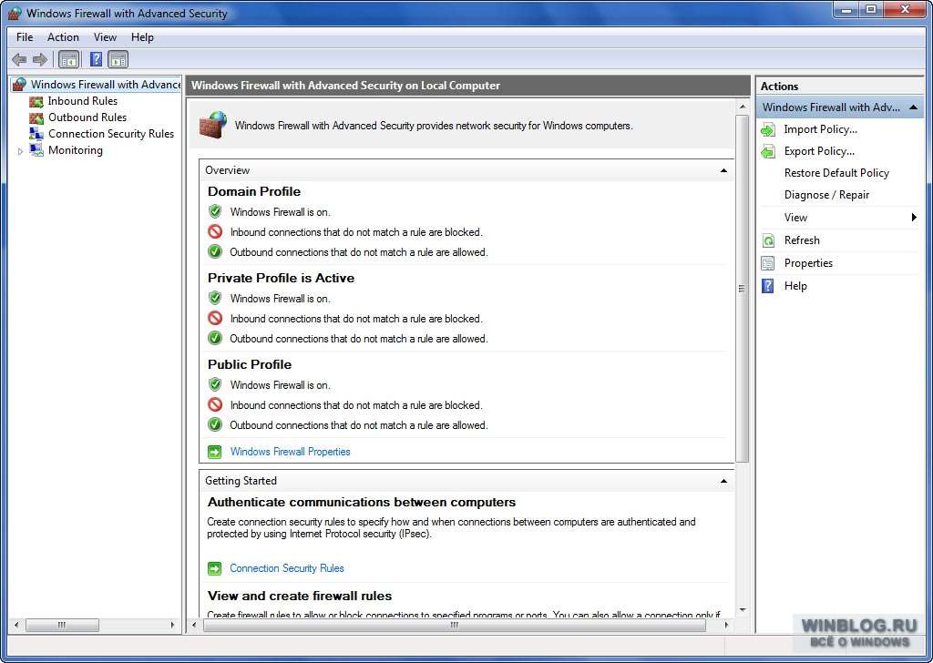Click the center pane scroll up arrow

coord(742,107)
